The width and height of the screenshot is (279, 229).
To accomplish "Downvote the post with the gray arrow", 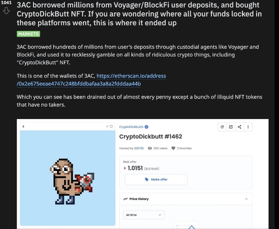I will coord(6,11).
